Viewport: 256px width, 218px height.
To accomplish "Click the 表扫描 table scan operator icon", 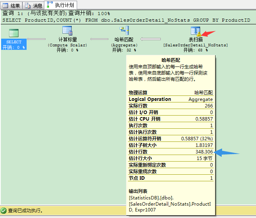I will click(x=195, y=31).
